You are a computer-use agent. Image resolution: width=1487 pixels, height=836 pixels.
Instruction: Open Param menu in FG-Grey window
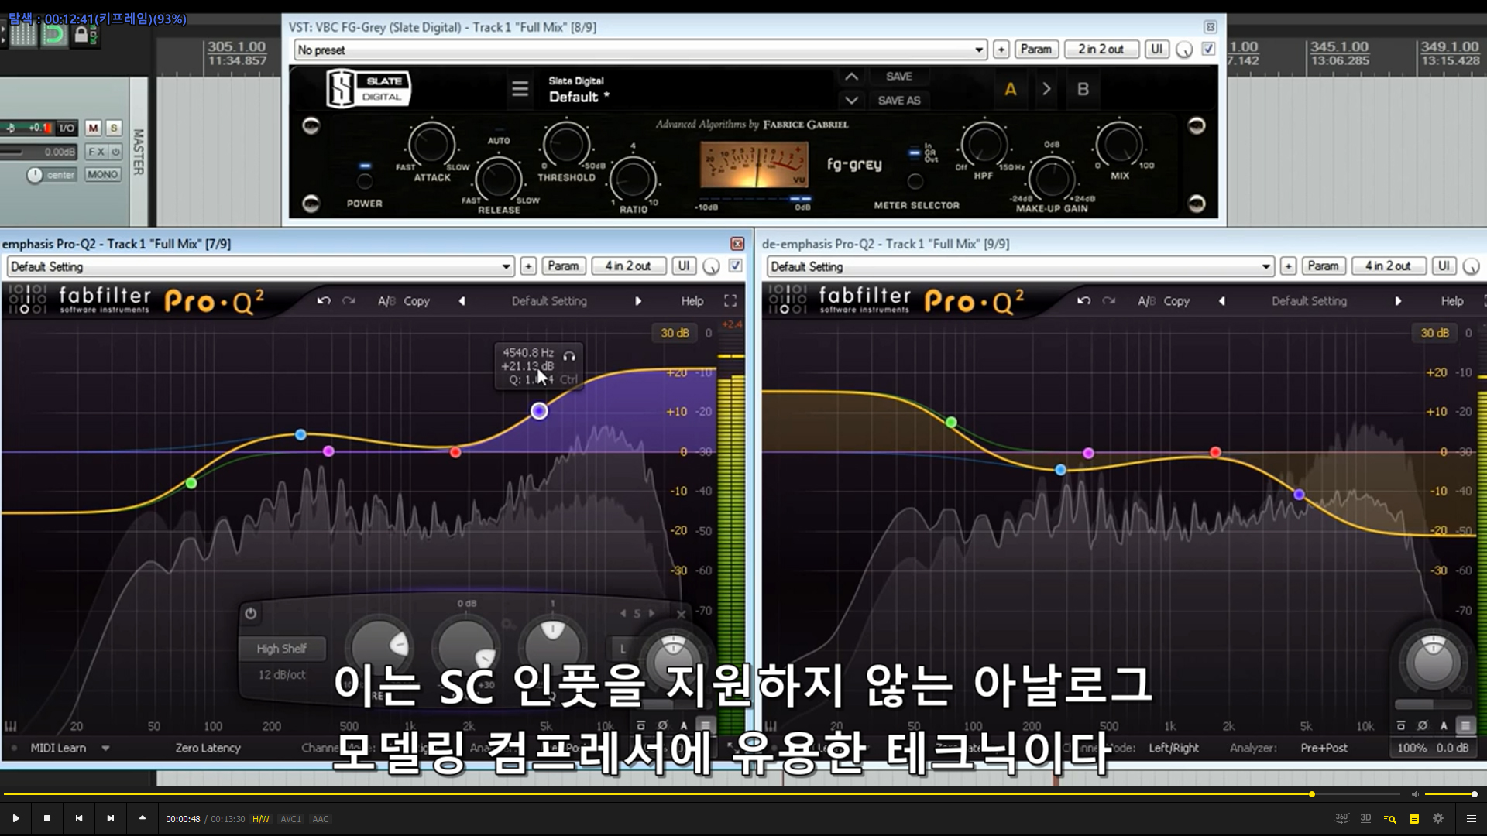[x=1035, y=50]
